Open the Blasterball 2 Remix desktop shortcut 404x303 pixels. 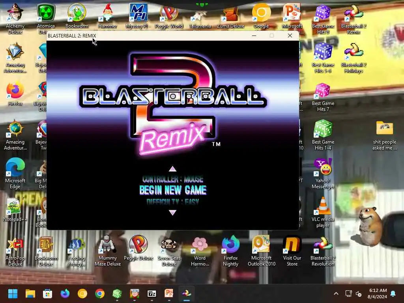click(x=353, y=19)
